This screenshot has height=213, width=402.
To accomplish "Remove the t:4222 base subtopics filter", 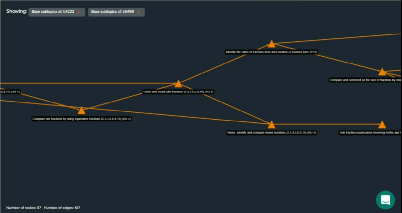I will (79, 12).
